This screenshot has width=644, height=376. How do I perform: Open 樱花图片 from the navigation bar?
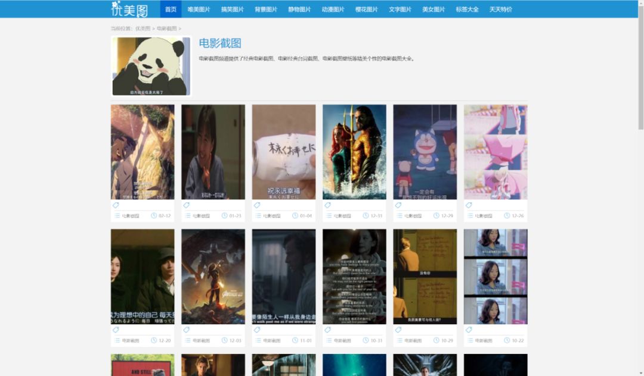click(x=366, y=9)
